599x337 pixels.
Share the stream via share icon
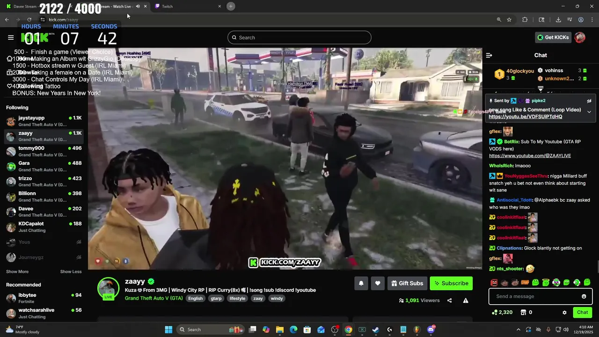coord(450,300)
